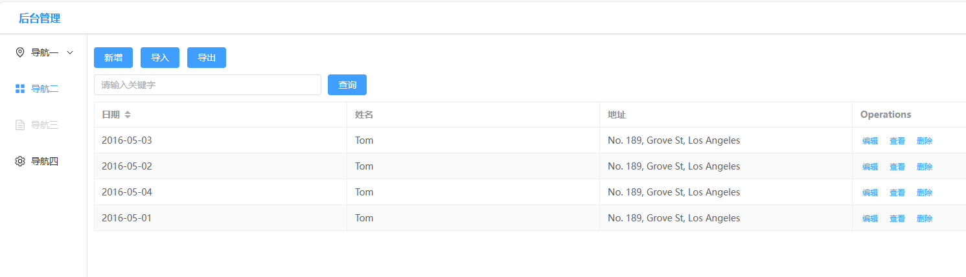This screenshot has height=277, width=966.
Task: Click the sort arrows in the 日期 header
Action: (128, 115)
